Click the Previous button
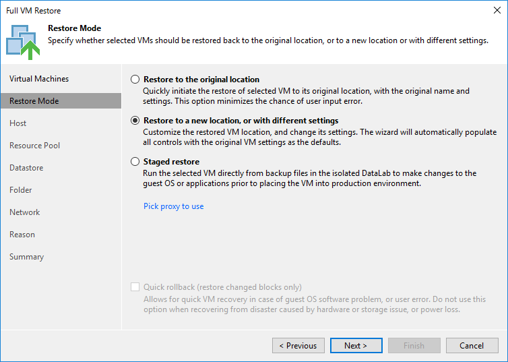 pos(298,346)
